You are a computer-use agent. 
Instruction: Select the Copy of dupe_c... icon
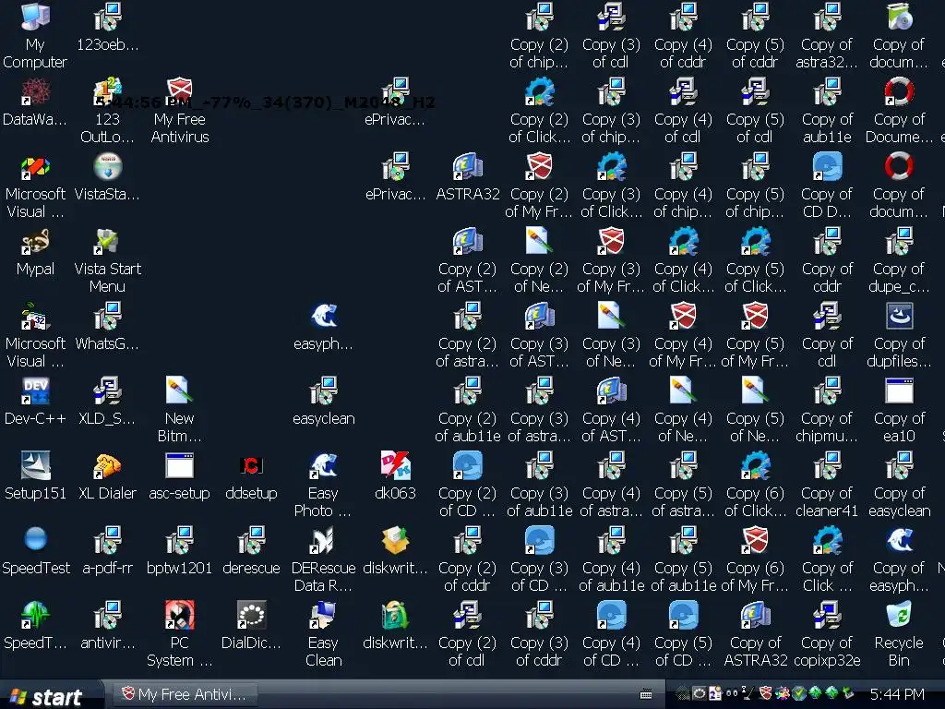point(899,241)
